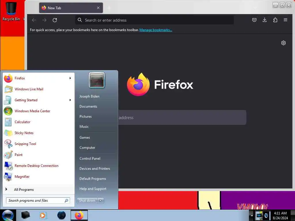Expand the Firefox jump list arrow
The image size is (295, 221).
click(x=70, y=78)
